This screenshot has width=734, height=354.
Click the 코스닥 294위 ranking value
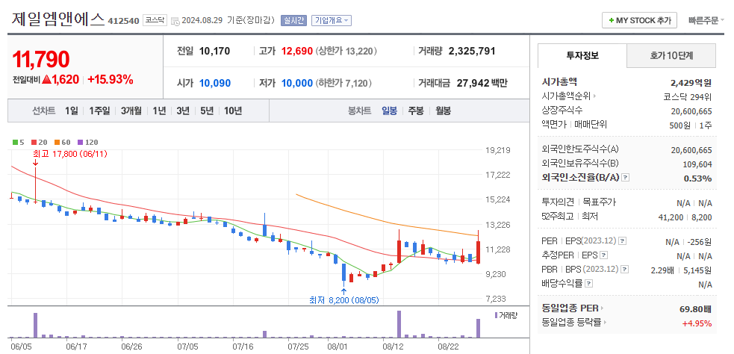(688, 97)
